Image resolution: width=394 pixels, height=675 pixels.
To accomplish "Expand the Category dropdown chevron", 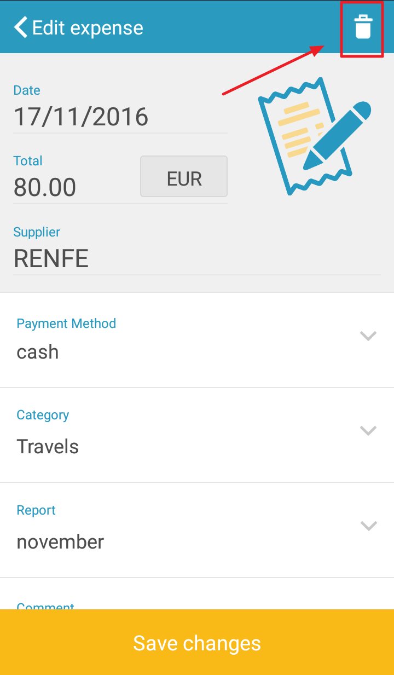I will tap(368, 430).
